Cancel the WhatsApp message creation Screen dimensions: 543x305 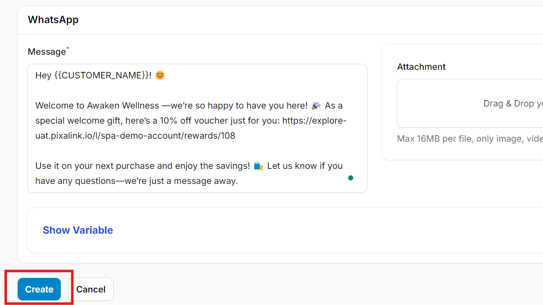point(90,289)
